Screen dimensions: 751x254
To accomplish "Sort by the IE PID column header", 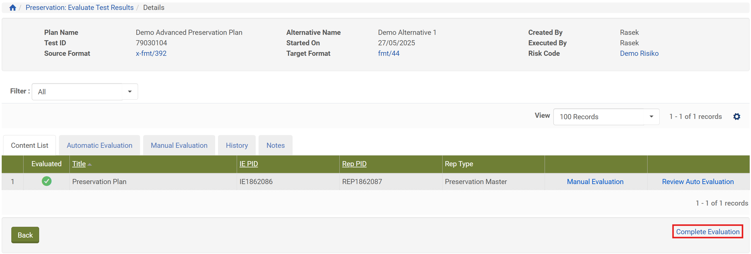I will pyautogui.click(x=248, y=164).
